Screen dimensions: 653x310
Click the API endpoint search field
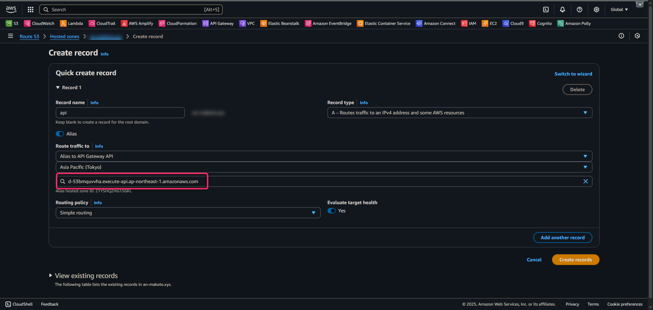[x=324, y=181]
